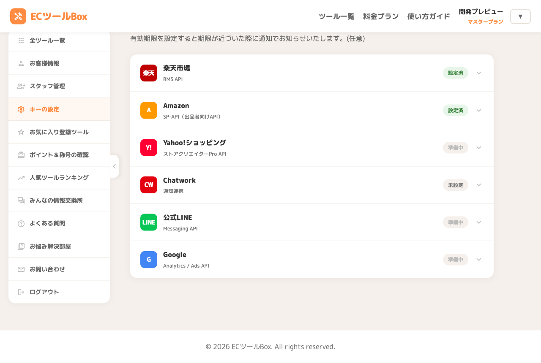Click the blue Google G icon
Screen dimensions: 541x363
click(x=149, y=260)
